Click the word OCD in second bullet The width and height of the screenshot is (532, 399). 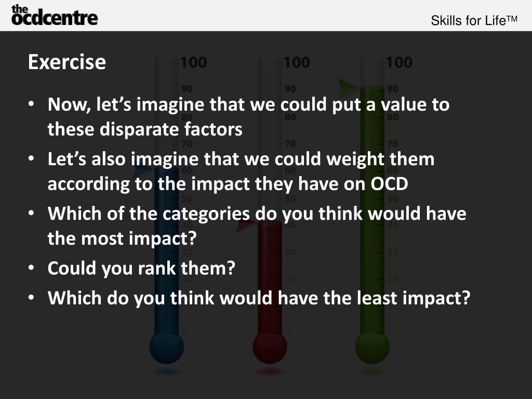[x=389, y=184]
